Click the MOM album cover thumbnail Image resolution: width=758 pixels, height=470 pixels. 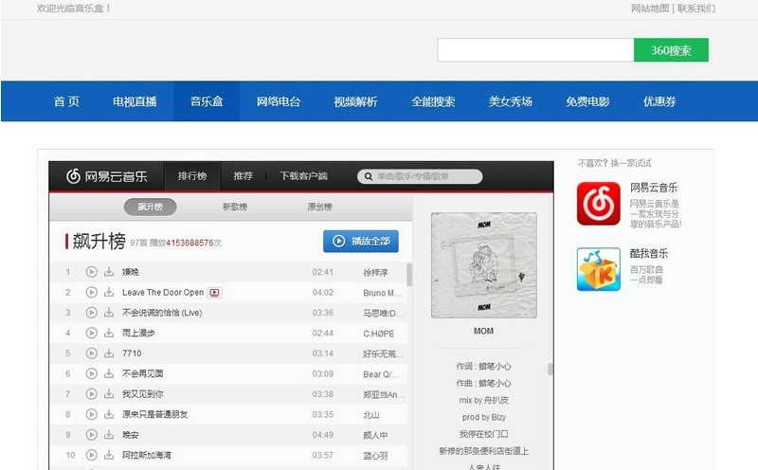[x=483, y=264]
